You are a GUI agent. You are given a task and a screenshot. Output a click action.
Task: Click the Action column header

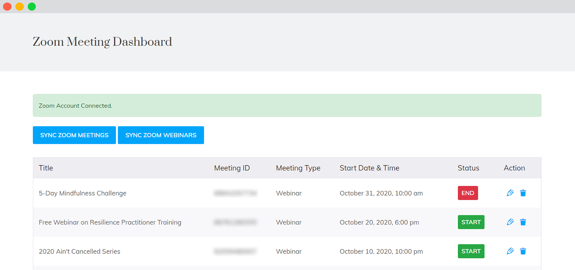coord(514,168)
